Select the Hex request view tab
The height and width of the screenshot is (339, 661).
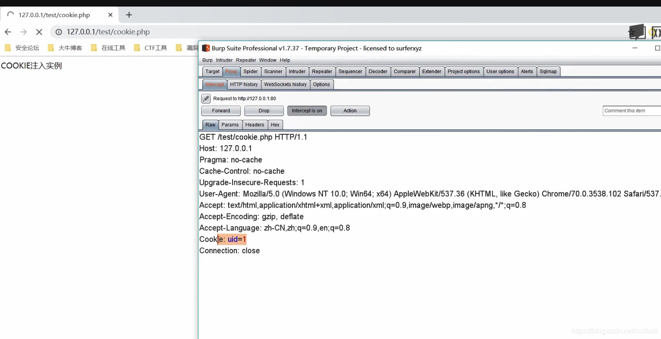pos(275,125)
